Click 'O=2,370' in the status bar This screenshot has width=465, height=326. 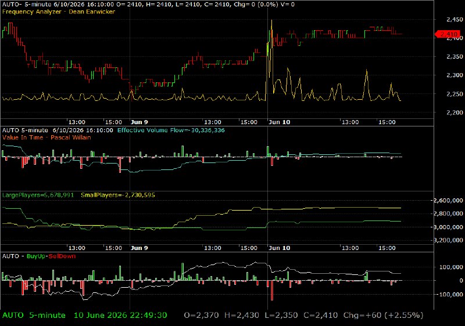pyautogui.click(x=201, y=316)
